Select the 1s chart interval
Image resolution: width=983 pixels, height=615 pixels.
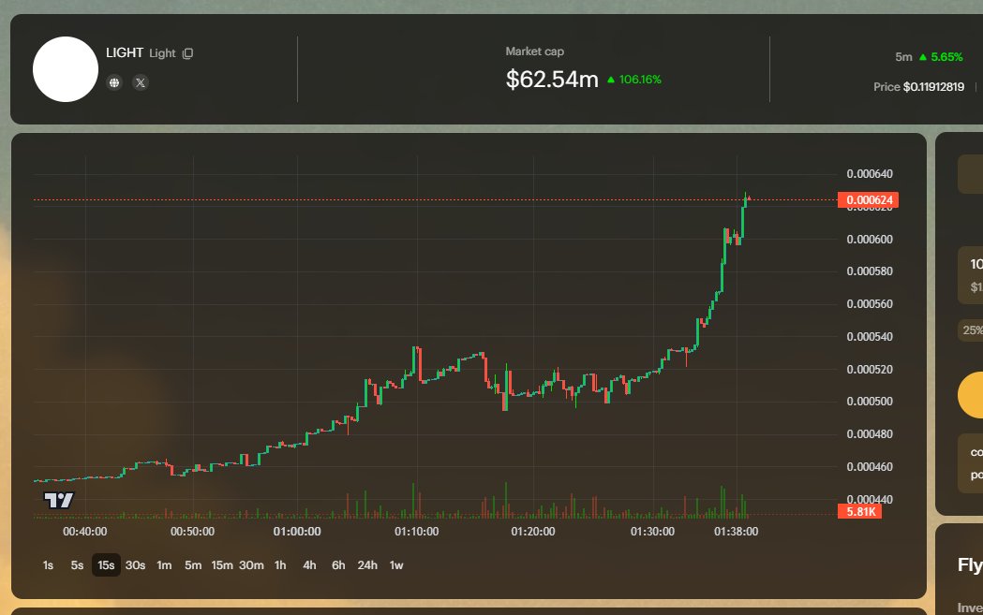48,564
